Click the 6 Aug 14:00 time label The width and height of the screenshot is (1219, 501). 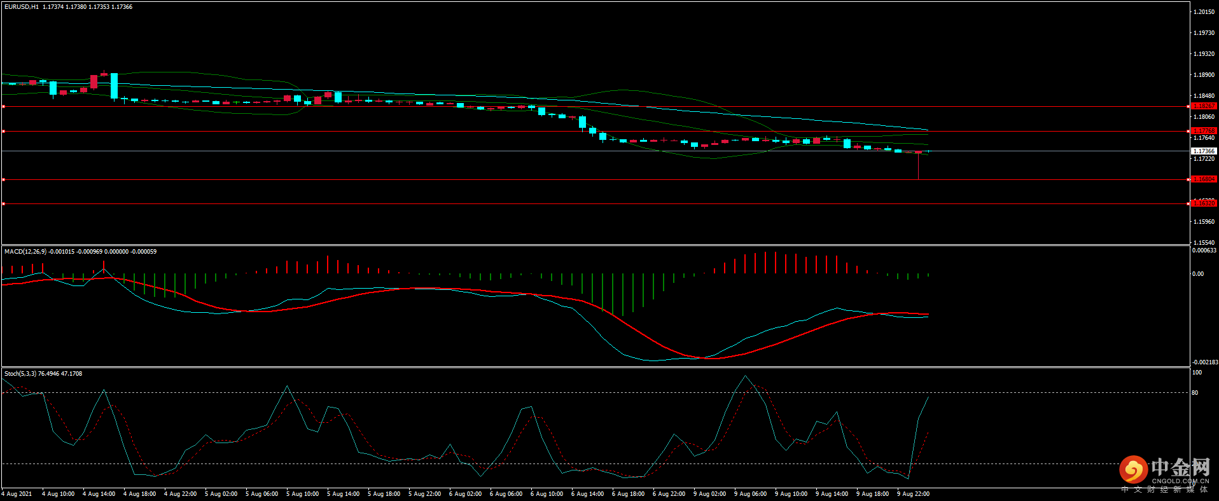[x=587, y=494]
